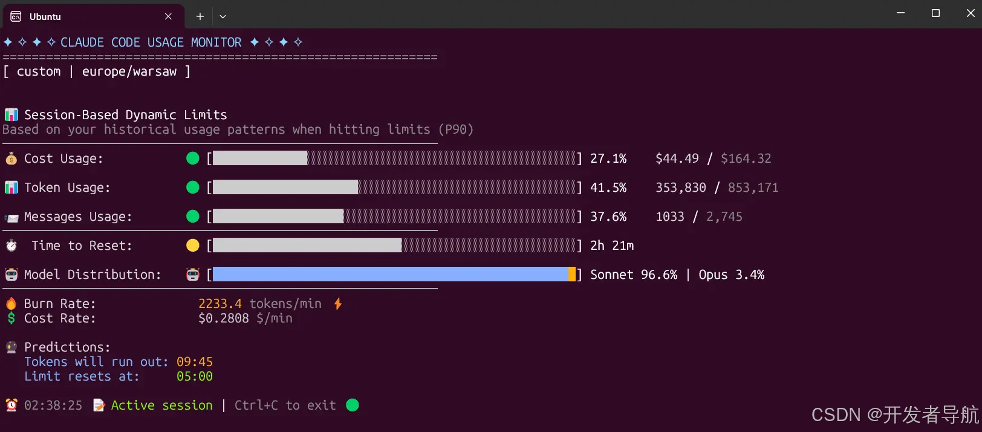Click the Cost Usage progress bar

pyautogui.click(x=394, y=159)
